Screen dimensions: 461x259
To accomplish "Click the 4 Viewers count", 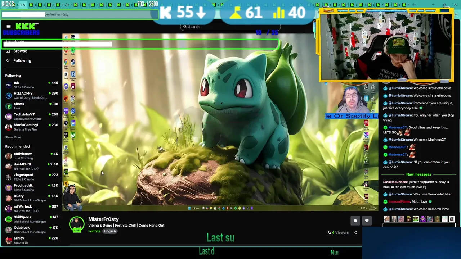I will [x=338, y=233].
